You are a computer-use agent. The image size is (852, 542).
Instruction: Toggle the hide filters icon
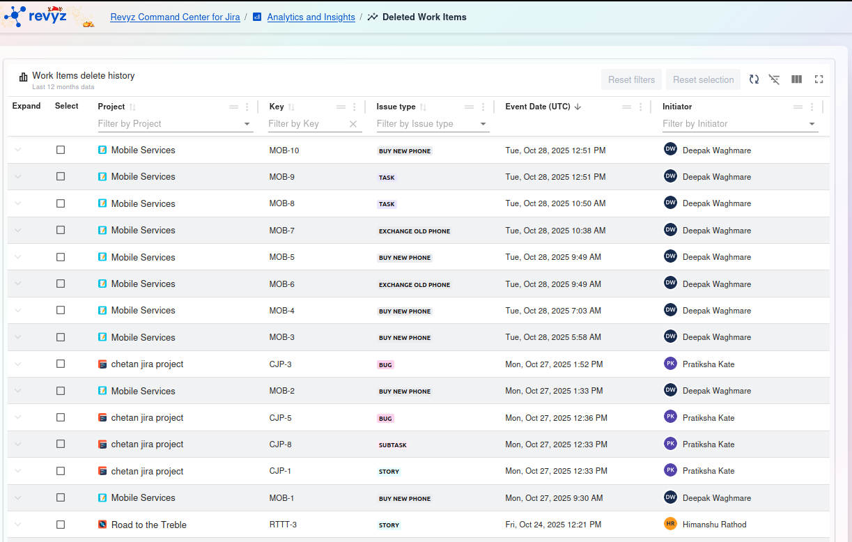pos(774,79)
